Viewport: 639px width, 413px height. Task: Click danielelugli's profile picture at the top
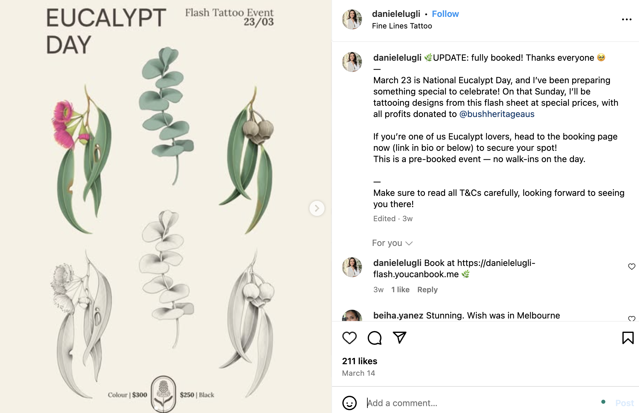351,19
